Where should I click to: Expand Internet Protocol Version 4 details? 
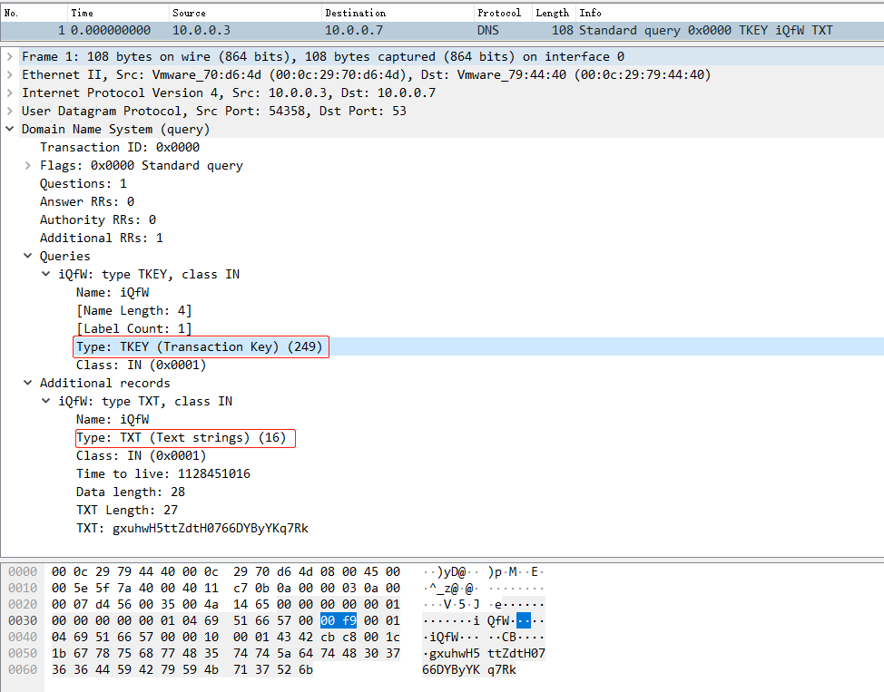pyautogui.click(x=9, y=93)
